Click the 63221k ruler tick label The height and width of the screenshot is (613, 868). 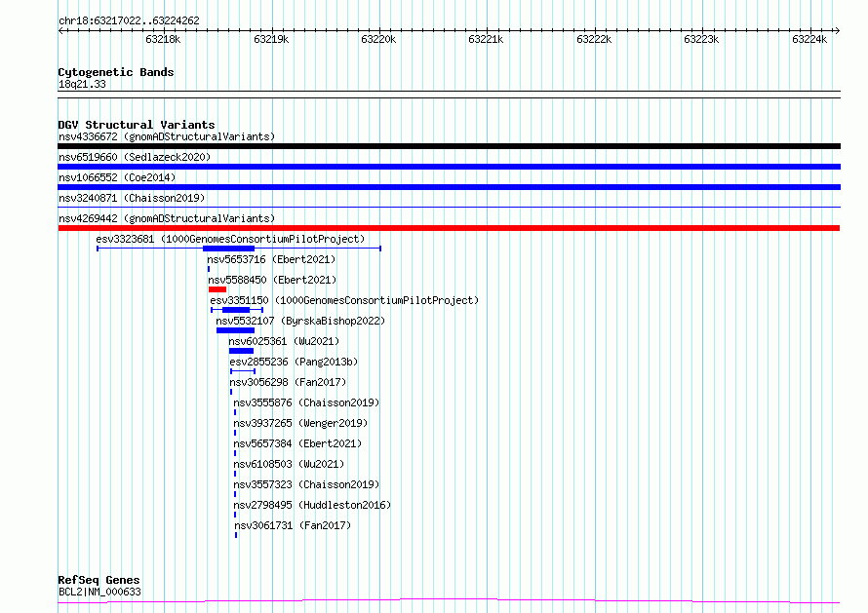[486, 39]
